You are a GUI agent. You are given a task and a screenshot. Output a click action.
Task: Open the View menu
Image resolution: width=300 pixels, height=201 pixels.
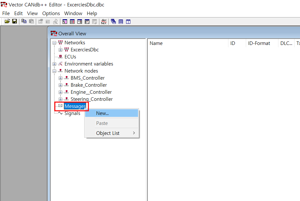32,13
